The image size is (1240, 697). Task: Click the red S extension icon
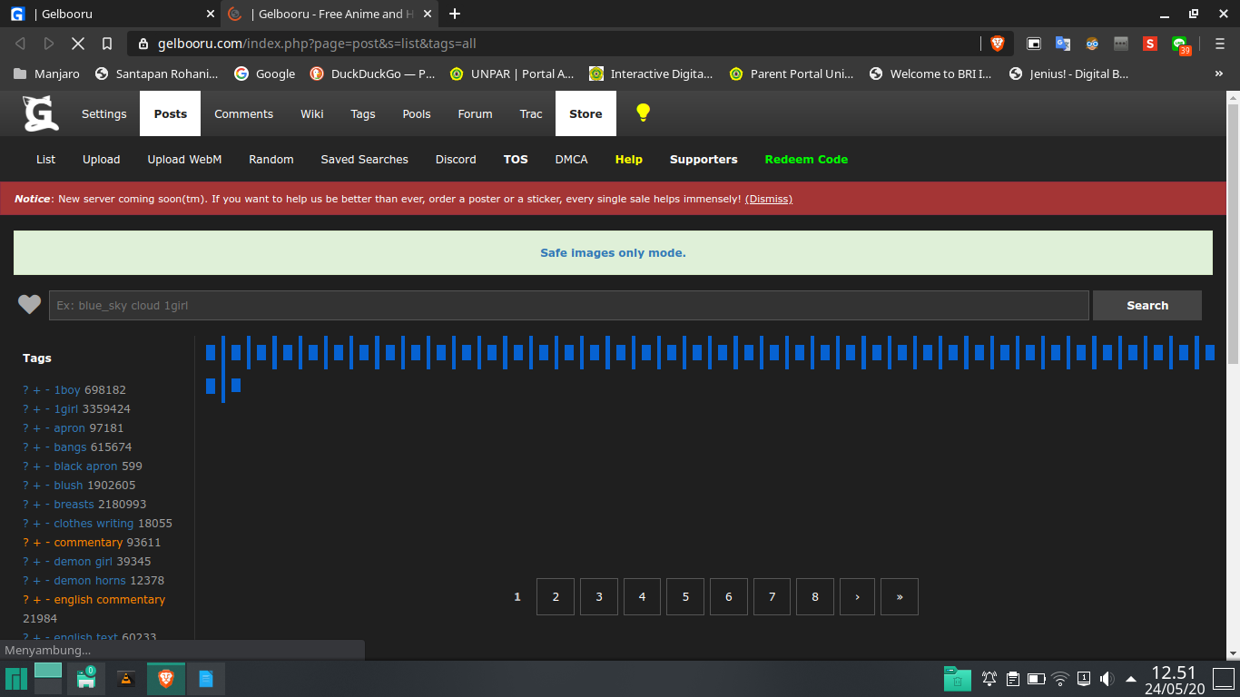tap(1150, 44)
